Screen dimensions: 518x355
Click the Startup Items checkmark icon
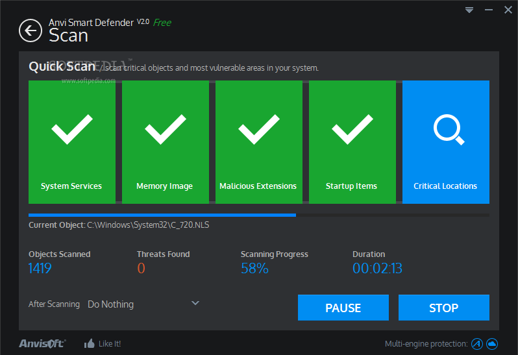[x=352, y=129]
